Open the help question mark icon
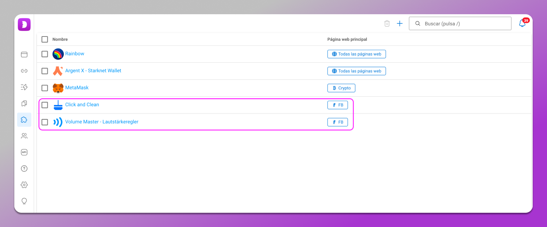Image resolution: width=547 pixels, height=227 pixels. [x=24, y=169]
